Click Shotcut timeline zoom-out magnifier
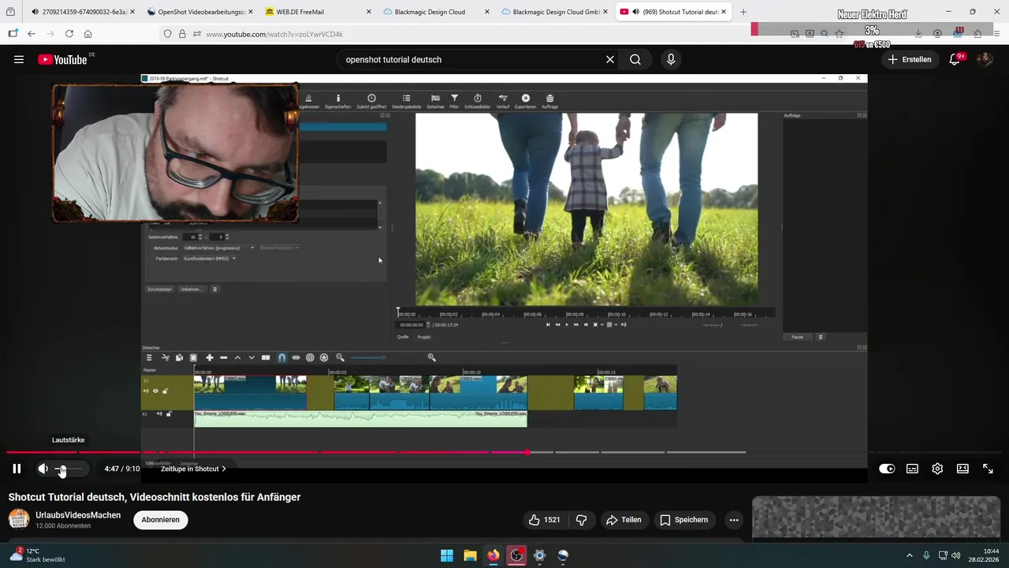 [340, 357]
